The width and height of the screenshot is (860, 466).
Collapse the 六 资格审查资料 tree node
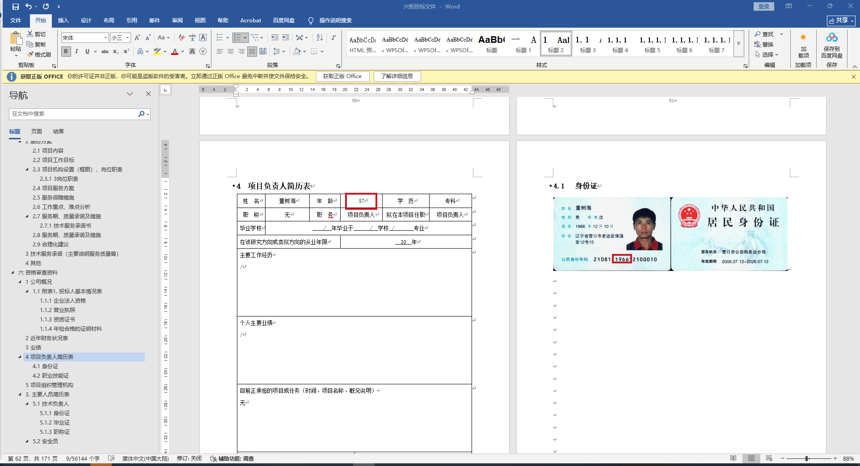[13, 272]
